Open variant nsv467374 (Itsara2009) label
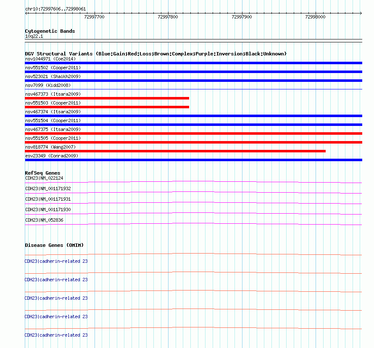374x348 pixels. coord(53,112)
